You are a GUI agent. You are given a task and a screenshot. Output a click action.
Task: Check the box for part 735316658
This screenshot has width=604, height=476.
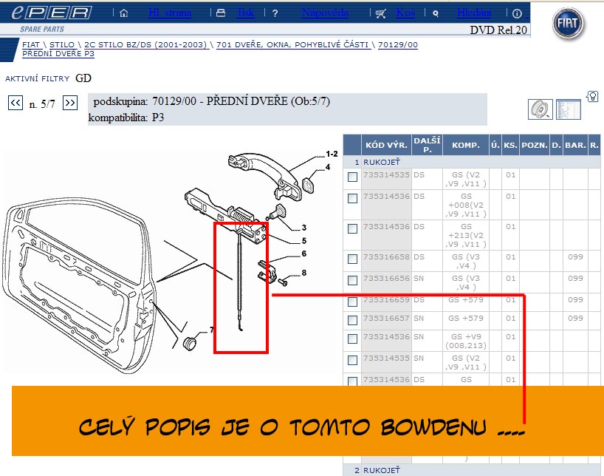pos(353,259)
